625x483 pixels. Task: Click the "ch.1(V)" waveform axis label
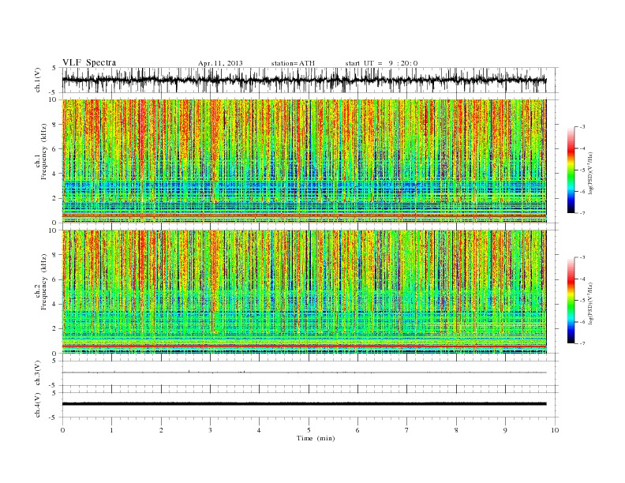point(38,80)
